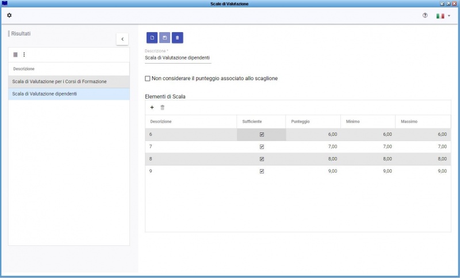
Task: Create a new valuation scale record
Action: pos(152,38)
